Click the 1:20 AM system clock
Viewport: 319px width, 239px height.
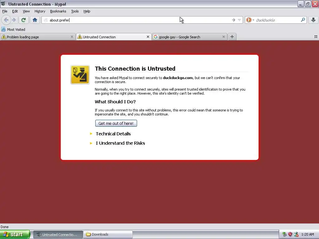click(307, 234)
